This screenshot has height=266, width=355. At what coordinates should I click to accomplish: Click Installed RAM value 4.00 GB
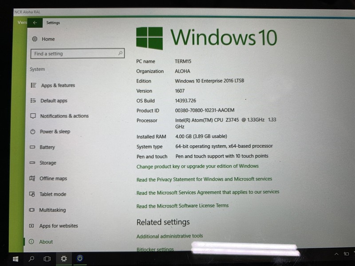(201, 137)
